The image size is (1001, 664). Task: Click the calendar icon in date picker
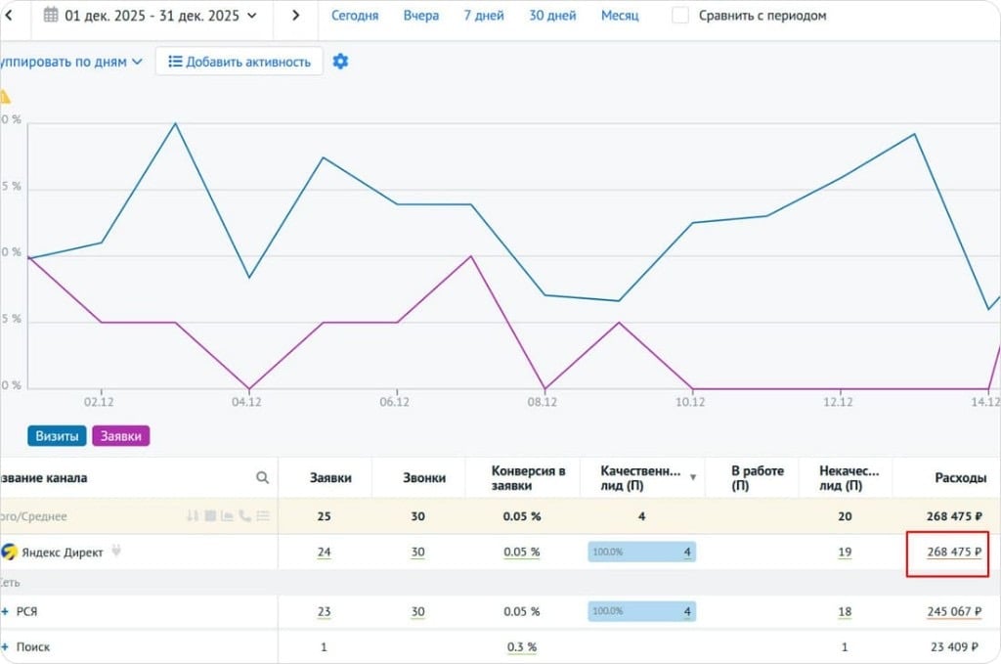pos(51,15)
